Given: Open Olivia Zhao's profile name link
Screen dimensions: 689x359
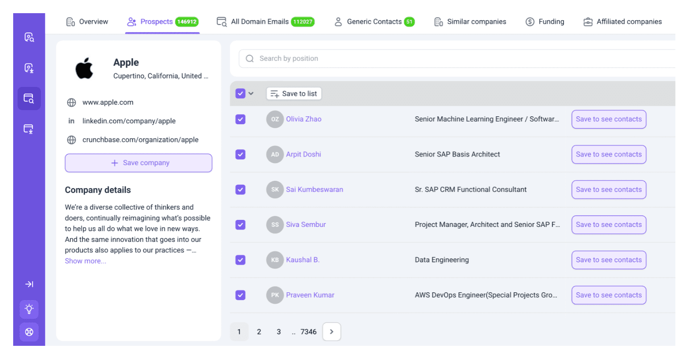Looking at the screenshot, I should coord(304,119).
